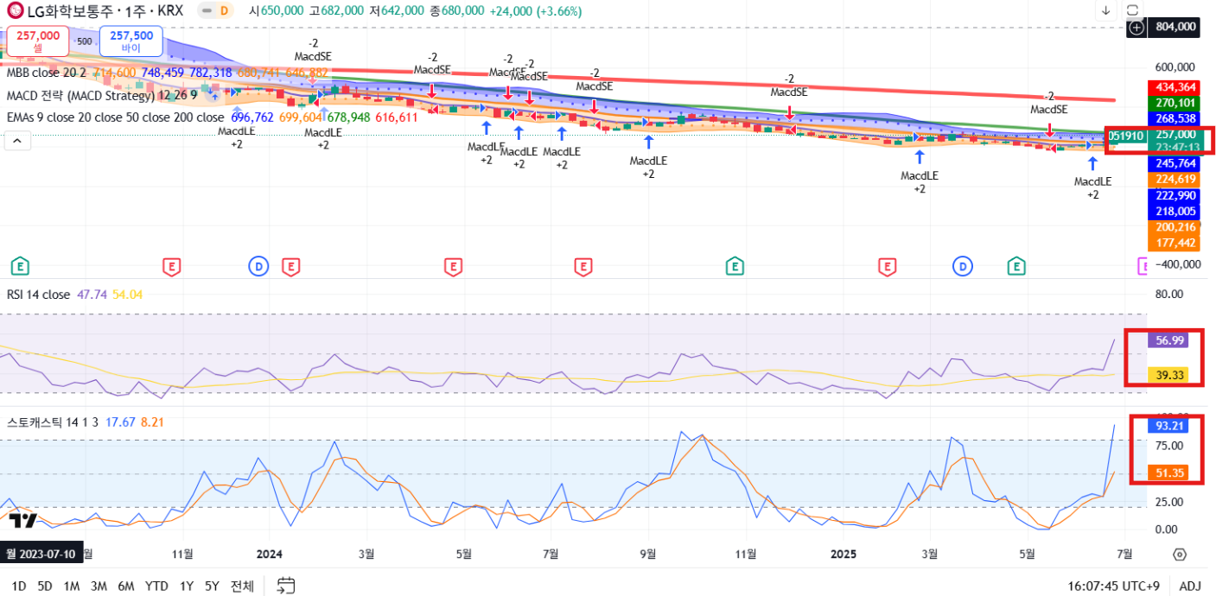The height and width of the screenshot is (596, 1216).
Task: Click the red E earnings marker after 7월 2024
Action: pyautogui.click(x=583, y=266)
